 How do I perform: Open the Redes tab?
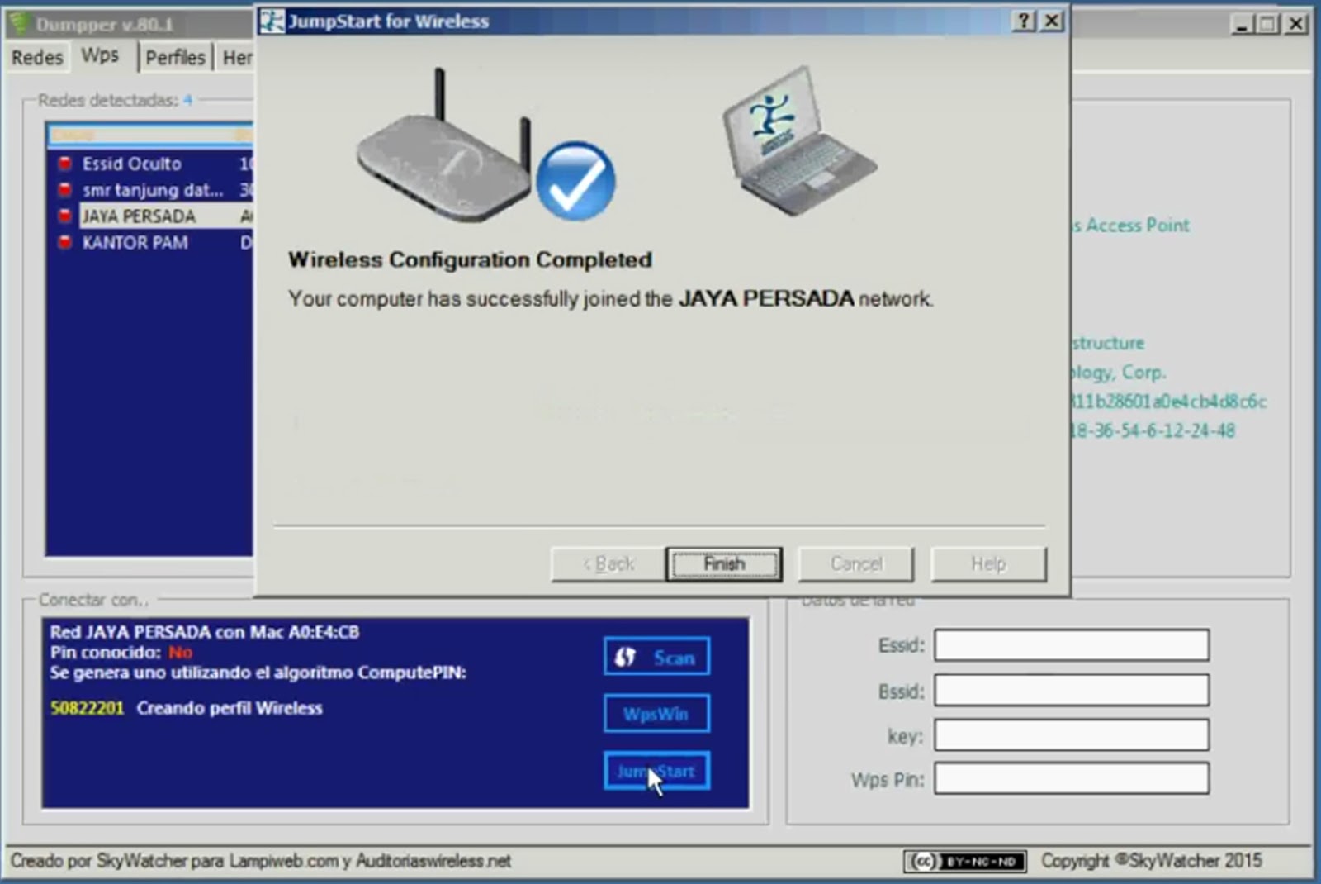click(x=37, y=57)
